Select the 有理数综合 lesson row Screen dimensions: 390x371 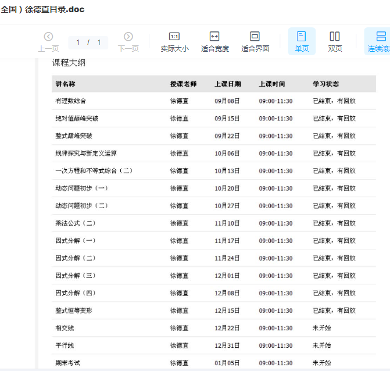(71, 101)
